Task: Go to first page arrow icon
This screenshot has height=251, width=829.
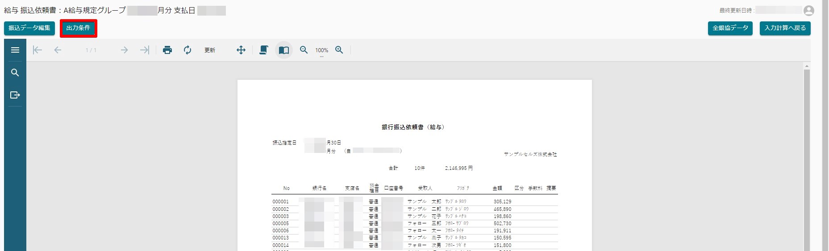Action: pyautogui.click(x=37, y=50)
